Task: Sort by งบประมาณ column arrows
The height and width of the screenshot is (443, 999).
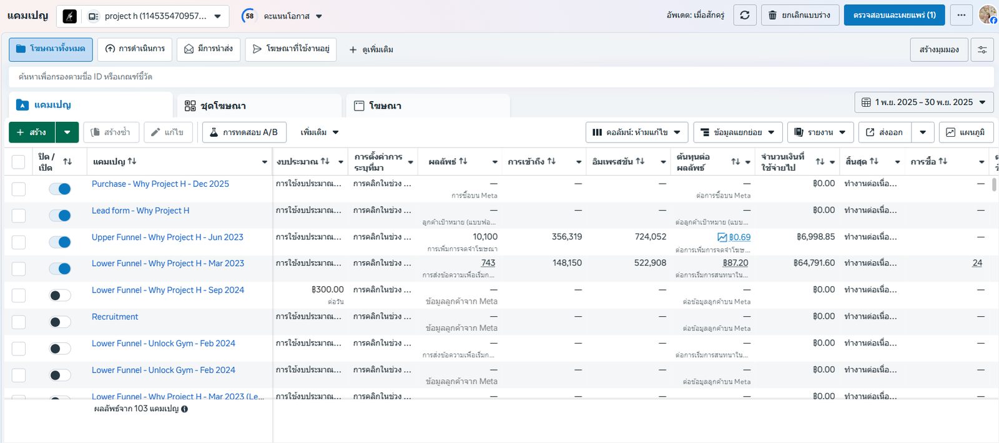Action: click(x=325, y=161)
